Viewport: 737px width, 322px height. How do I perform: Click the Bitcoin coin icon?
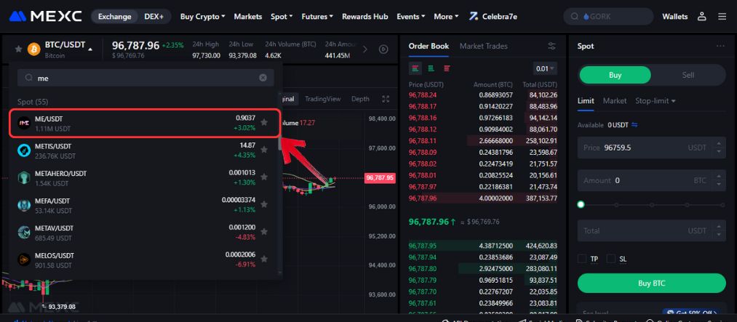pos(34,49)
